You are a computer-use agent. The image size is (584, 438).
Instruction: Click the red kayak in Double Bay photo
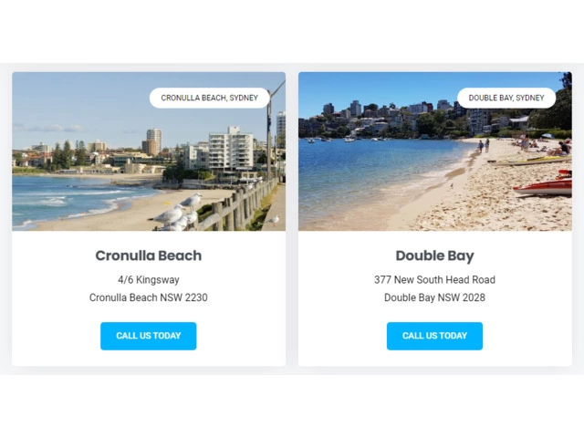click(545, 184)
